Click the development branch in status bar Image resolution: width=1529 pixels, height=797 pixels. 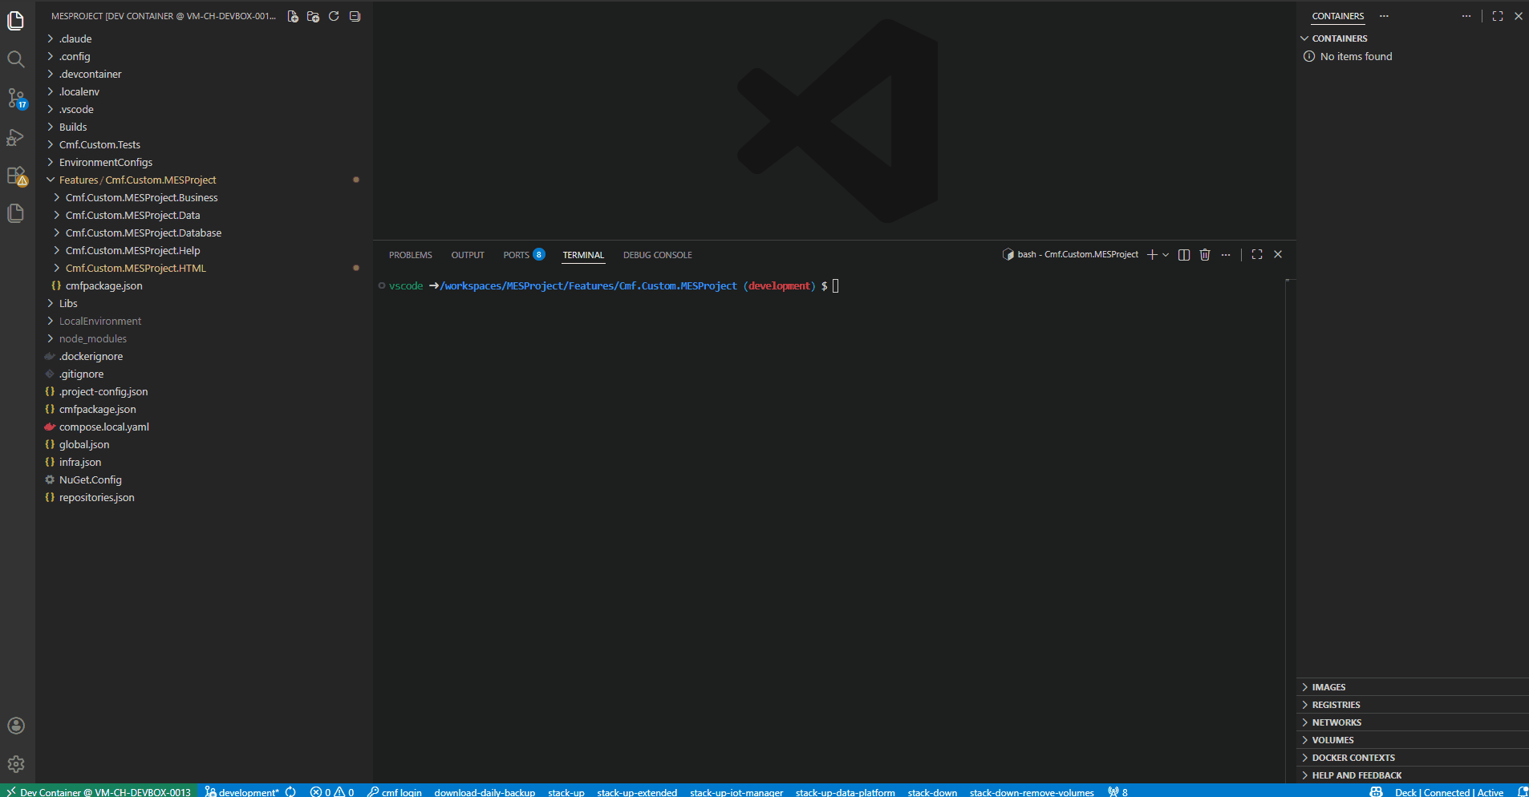coord(247,791)
